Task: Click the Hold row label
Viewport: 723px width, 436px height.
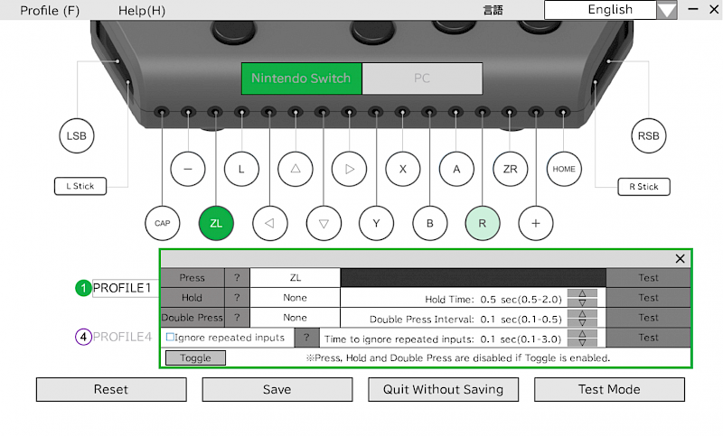Action: tap(192, 297)
